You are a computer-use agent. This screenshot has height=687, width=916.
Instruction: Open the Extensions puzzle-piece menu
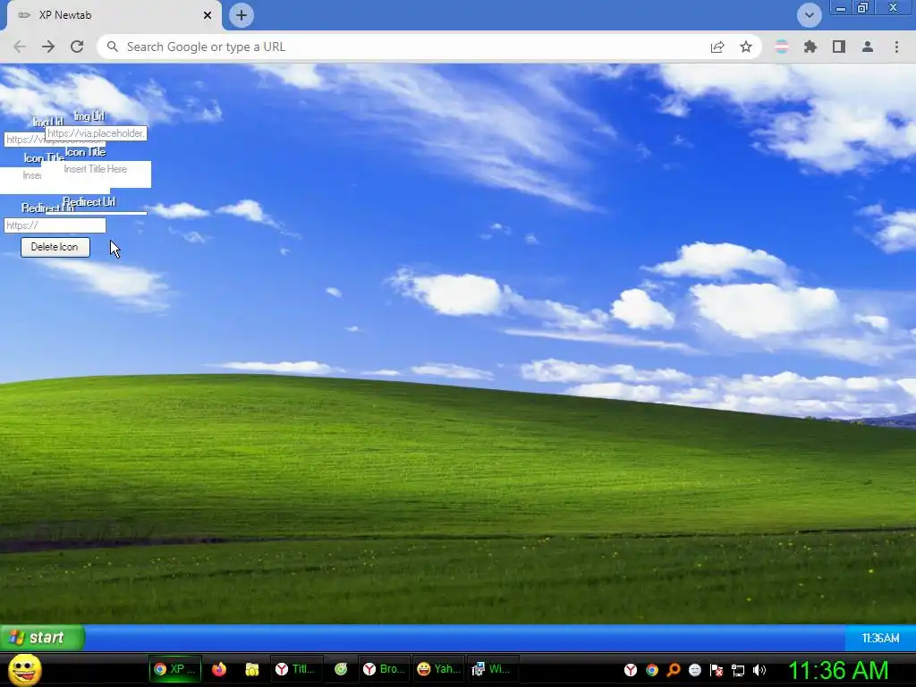pos(810,47)
